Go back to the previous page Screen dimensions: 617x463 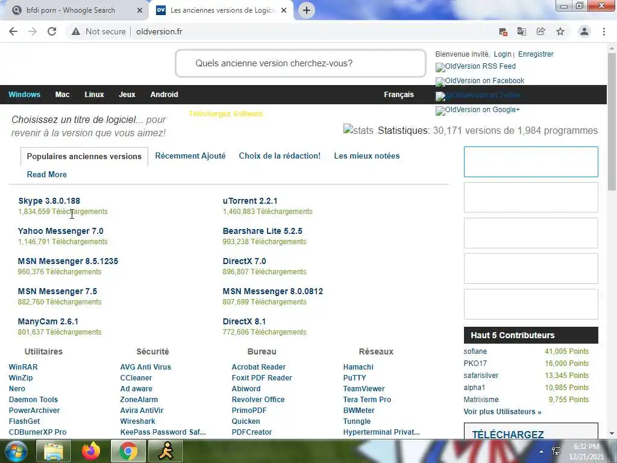(13, 31)
